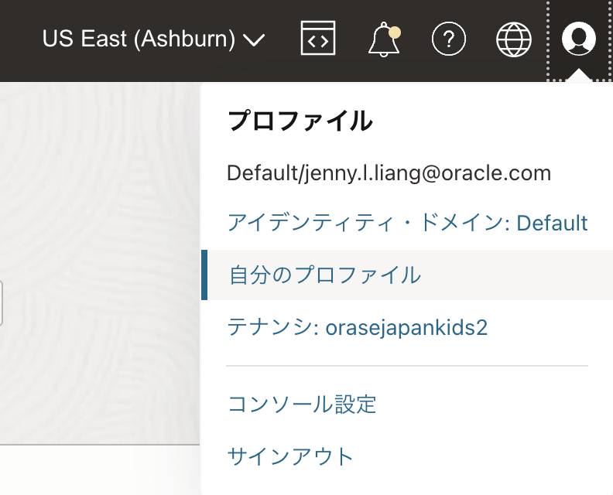This screenshot has width=613, height=495.
Task: Click the patterned page background area
Action: click(101, 193)
